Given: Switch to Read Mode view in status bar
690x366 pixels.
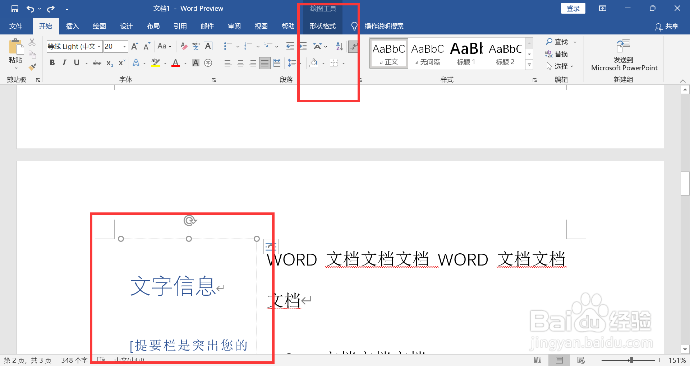Looking at the screenshot, I should click(x=538, y=360).
